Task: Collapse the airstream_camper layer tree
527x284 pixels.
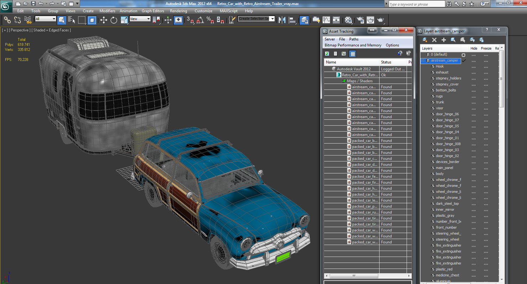Action: [x=423, y=61]
